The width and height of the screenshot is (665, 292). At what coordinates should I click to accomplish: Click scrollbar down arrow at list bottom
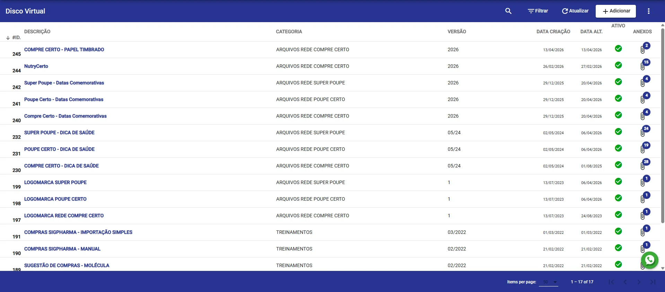click(x=663, y=268)
